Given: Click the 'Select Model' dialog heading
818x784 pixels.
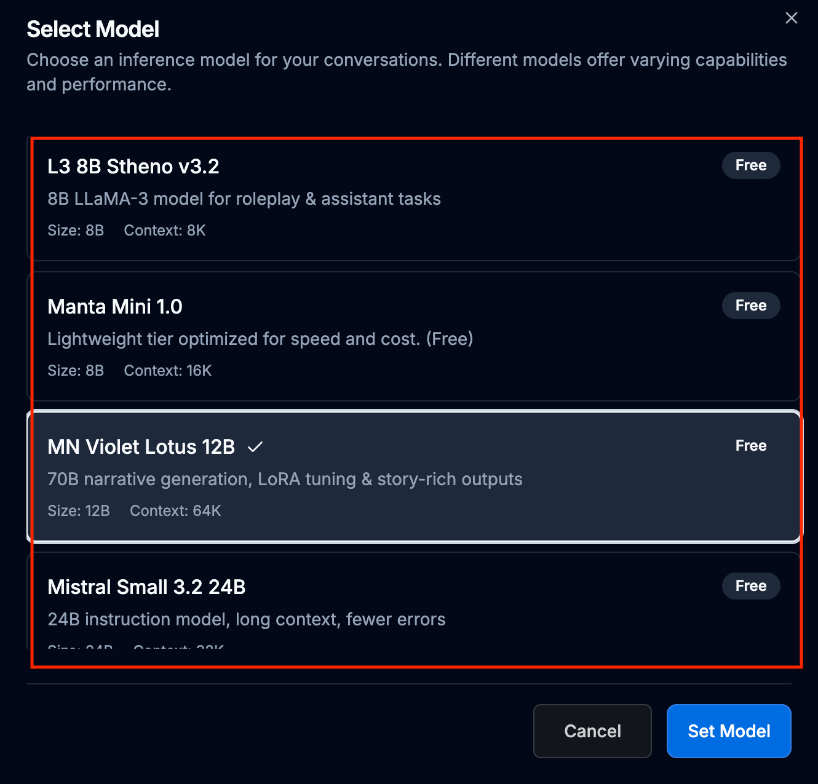Looking at the screenshot, I should [x=93, y=30].
